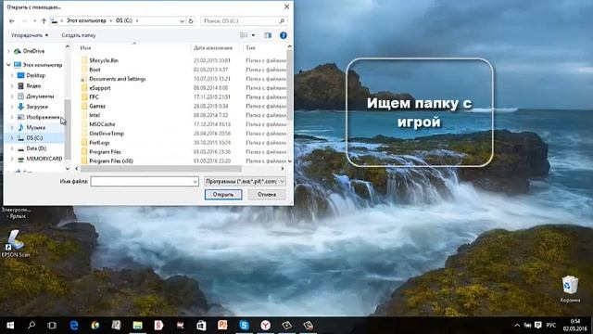Switch the РУС input language indicator
593x334 pixels.
tap(551, 326)
